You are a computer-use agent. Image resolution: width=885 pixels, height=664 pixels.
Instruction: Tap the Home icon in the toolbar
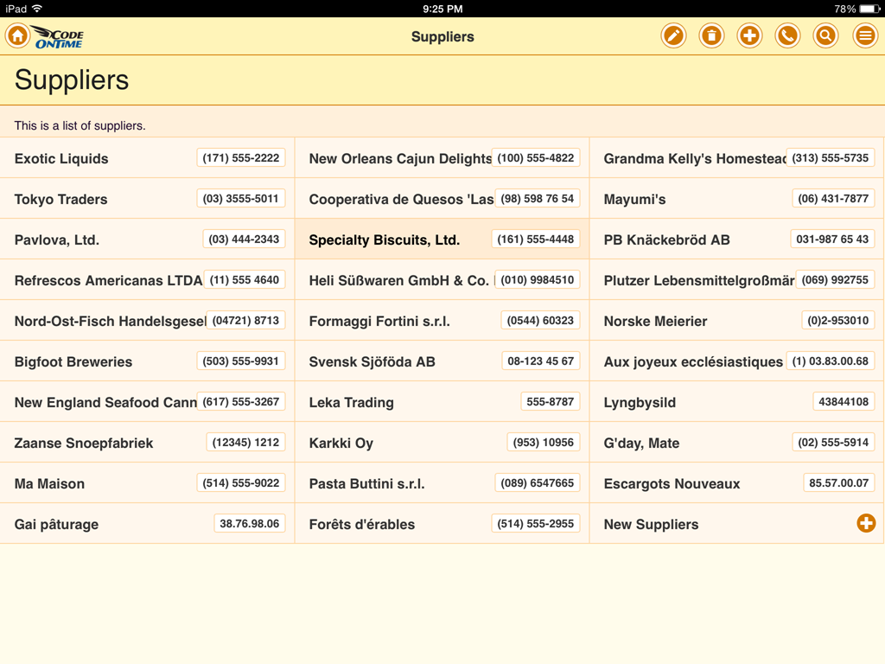pos(17,36)
